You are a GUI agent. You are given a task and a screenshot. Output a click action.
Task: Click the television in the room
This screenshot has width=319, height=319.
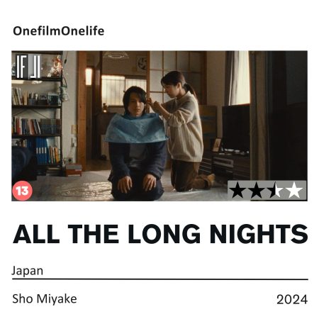236,128
